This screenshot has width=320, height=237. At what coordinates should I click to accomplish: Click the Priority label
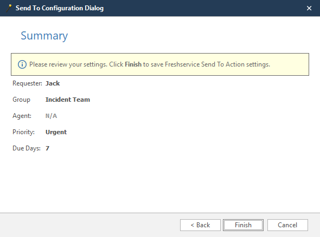pos(23,132)
